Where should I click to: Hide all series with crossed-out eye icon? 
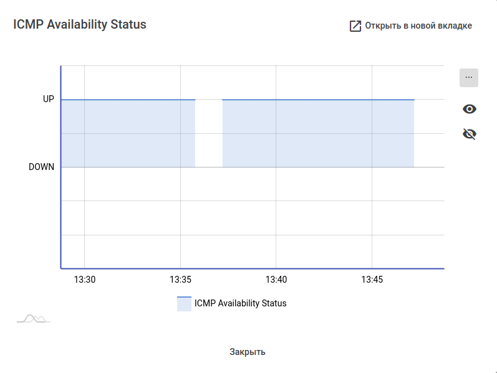click(x=470, y=134)
